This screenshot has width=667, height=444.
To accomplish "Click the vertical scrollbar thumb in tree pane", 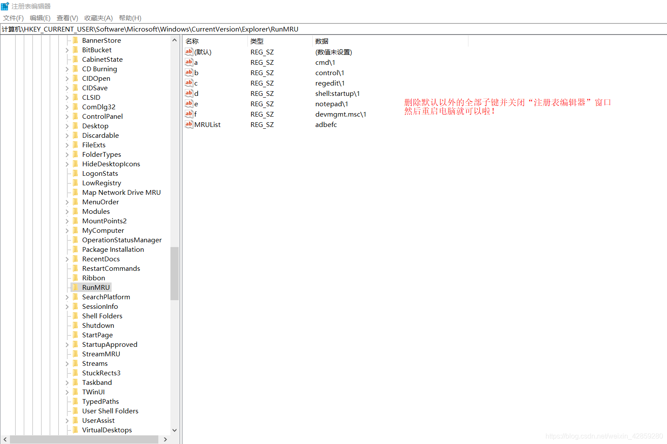I will click(x=174, y=273).
